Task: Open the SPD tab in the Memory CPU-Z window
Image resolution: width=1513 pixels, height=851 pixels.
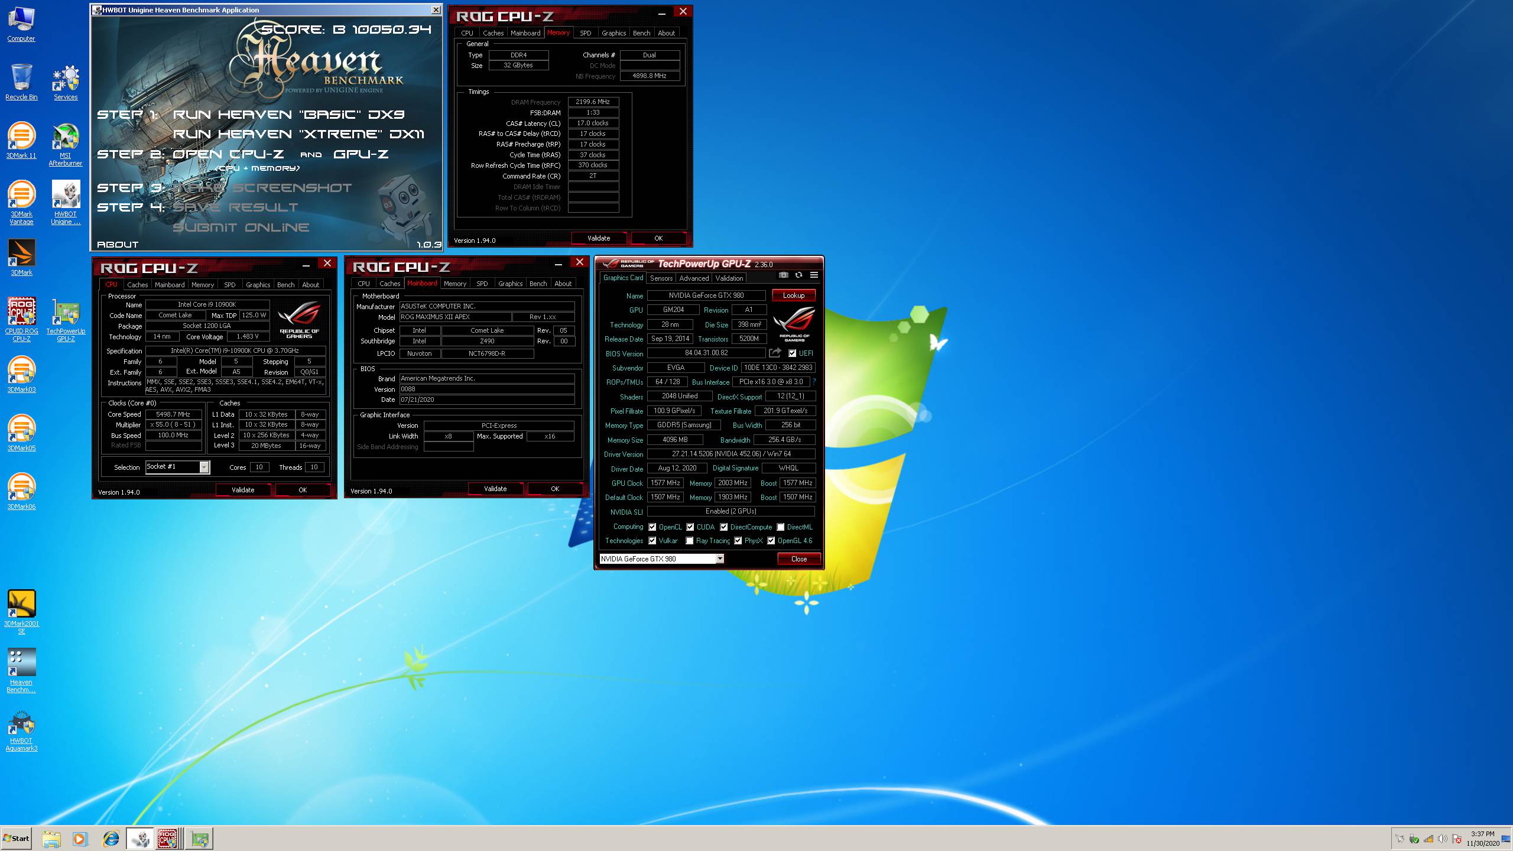Action: click(585, 33)
